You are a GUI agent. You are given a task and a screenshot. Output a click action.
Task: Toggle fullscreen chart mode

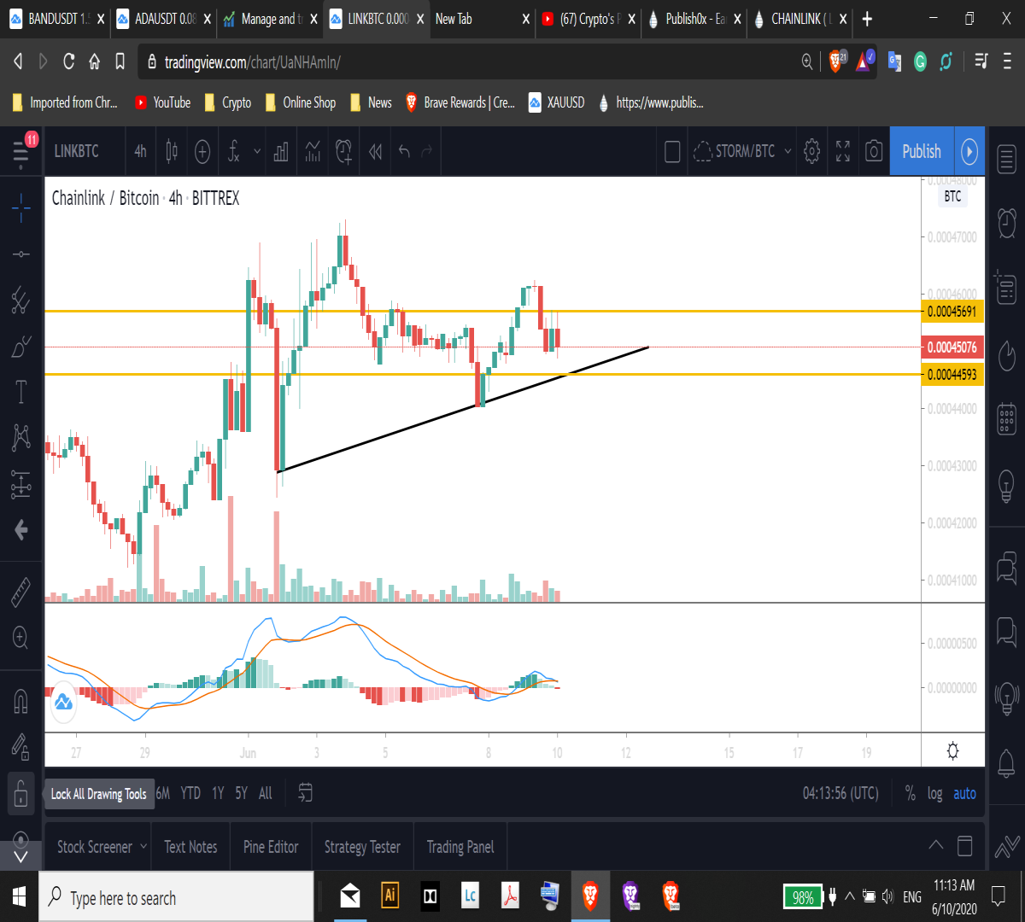(x=843, y=152)
